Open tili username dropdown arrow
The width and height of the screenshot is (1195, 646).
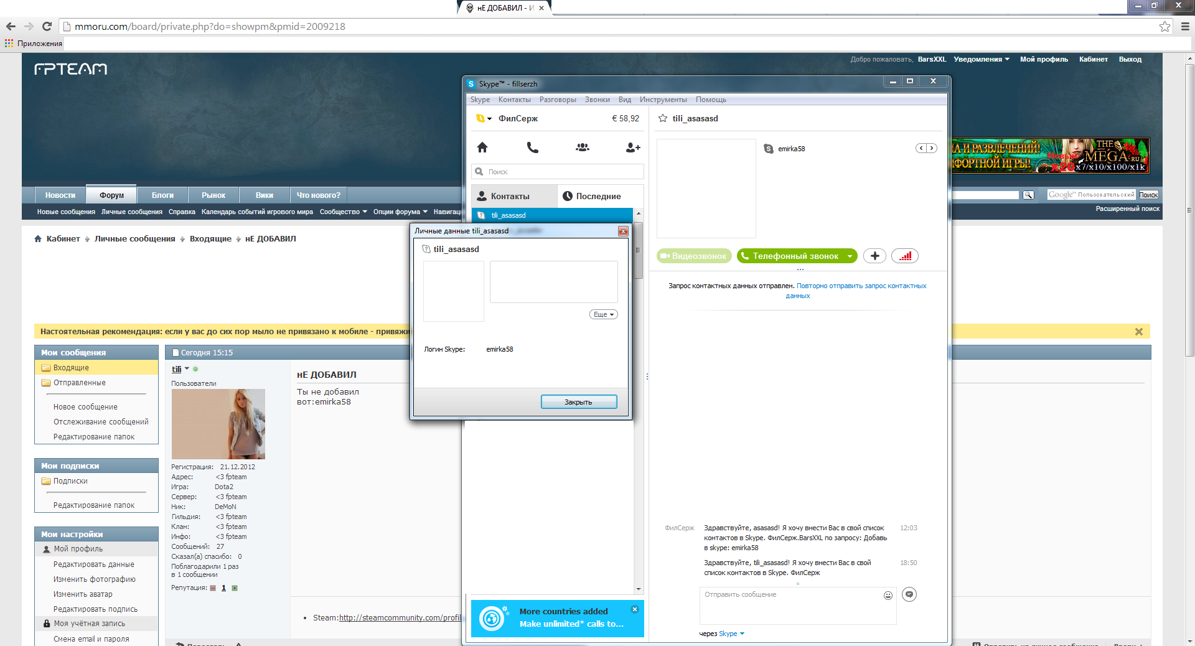pyautogui.click(x=187, y=369)
